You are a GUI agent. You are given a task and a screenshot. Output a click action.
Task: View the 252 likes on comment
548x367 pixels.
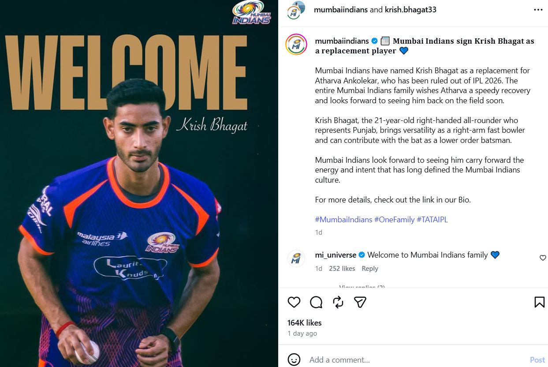point(342,269)
